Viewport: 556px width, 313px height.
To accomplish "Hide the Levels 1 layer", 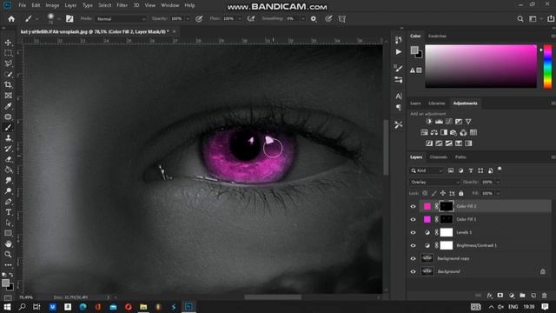I will 413,232.
